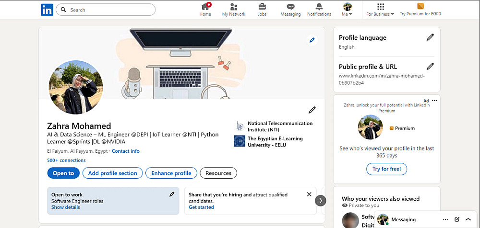This screenshot has height=228, width=480.
Task: Click the Premium ad profile photo
Action: [371, 127]
